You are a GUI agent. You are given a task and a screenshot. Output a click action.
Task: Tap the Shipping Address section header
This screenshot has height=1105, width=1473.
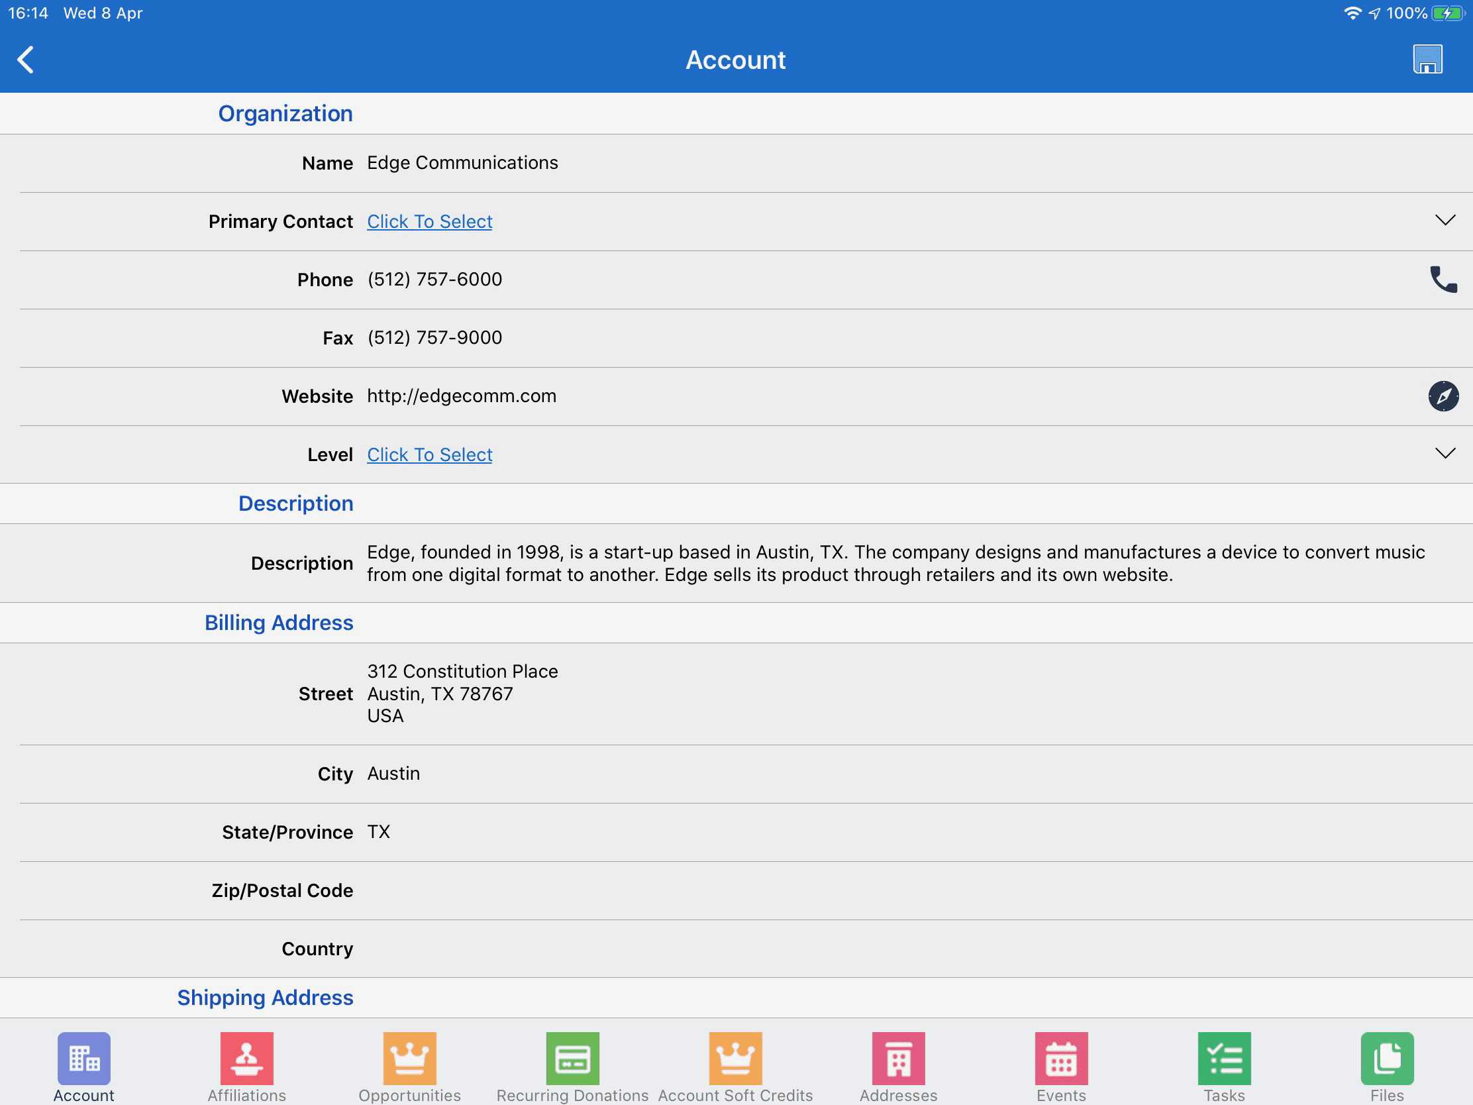pos(265,998)
